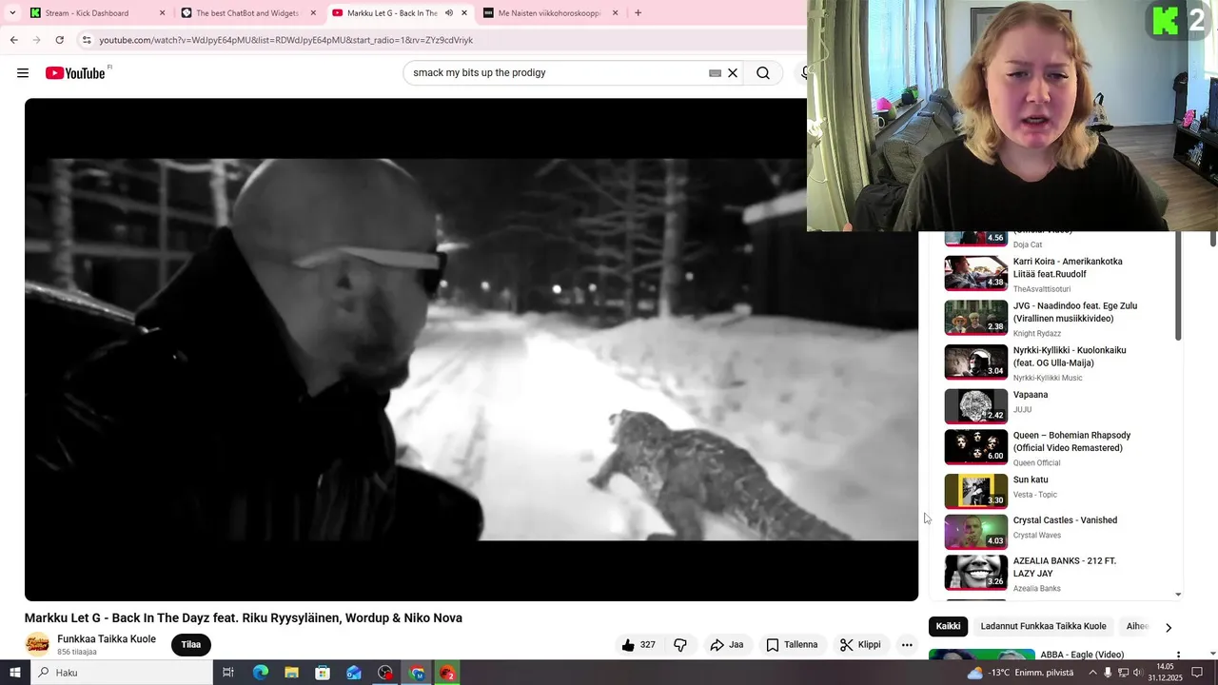
Task: Click the taskbar Haku search box
Action: [x=121, y=673]
